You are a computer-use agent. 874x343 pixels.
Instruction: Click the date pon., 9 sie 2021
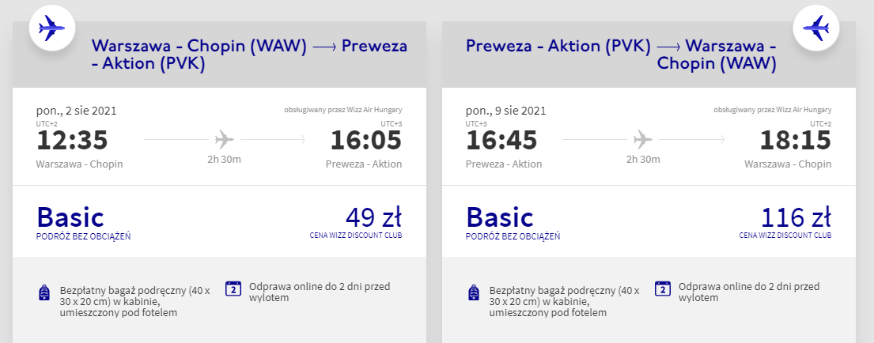(506, 111)
